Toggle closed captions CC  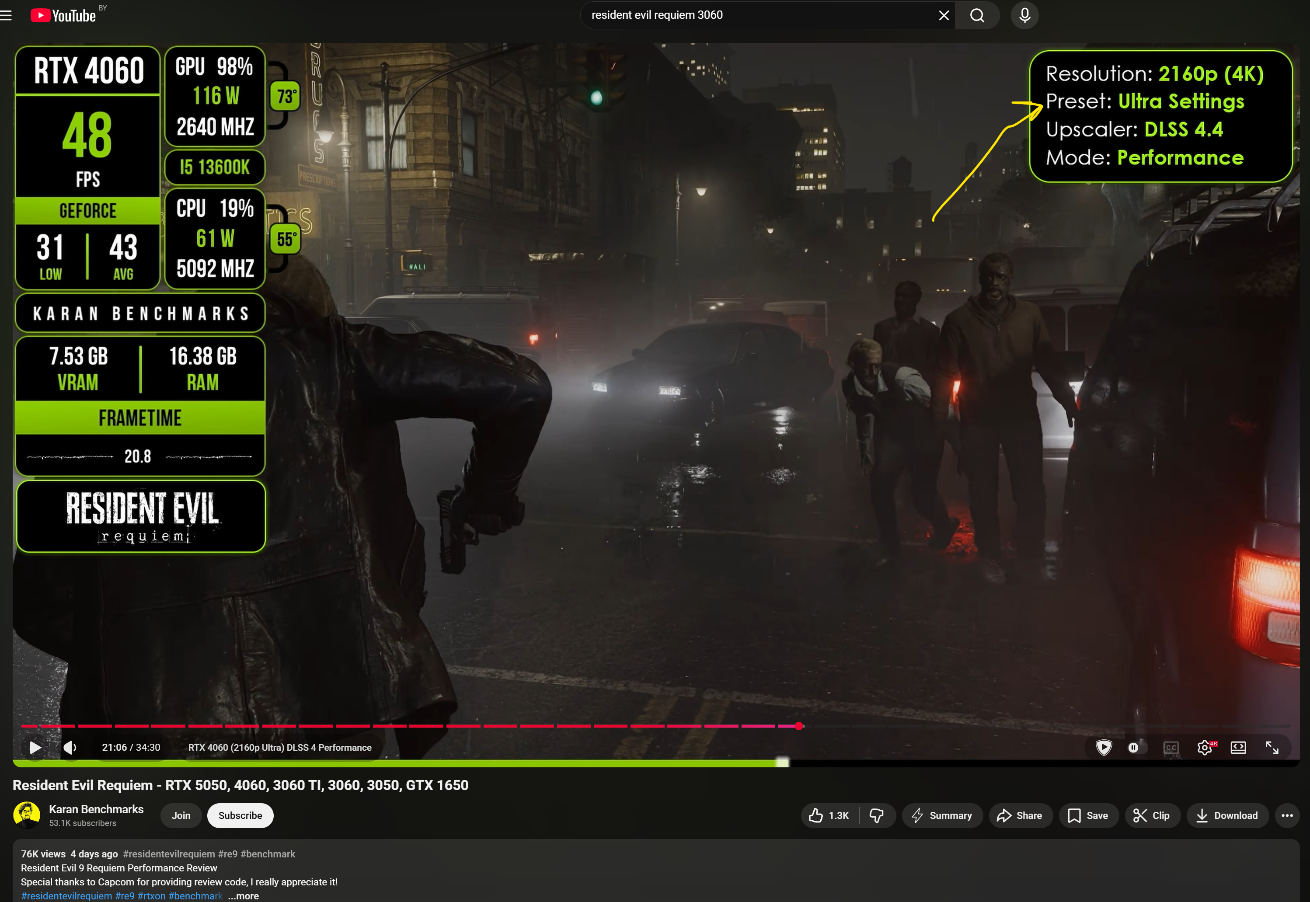pos(1171,747)
